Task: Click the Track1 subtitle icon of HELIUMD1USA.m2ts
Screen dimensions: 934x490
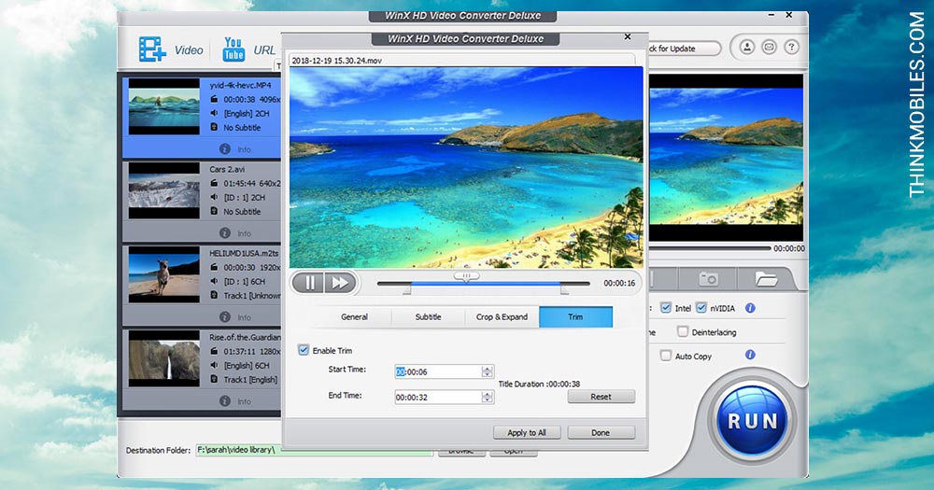Action: 214,295
